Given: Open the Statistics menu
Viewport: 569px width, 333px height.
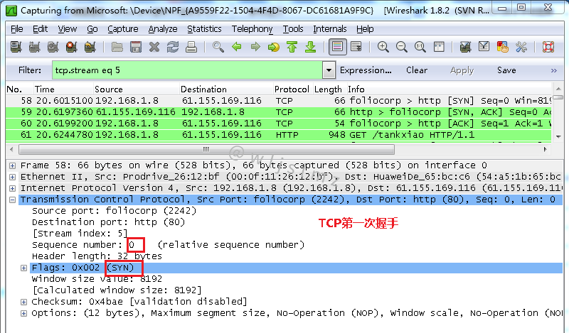Looking at the screenshot, I should (204, 29).
